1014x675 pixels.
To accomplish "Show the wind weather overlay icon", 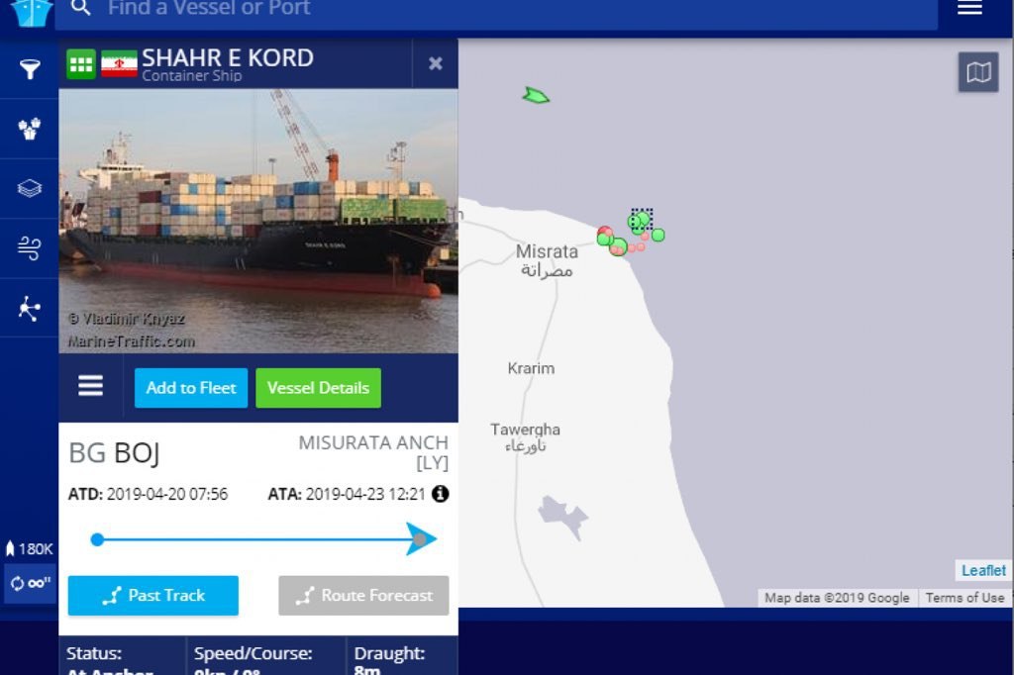I will (x=29, y=247).
